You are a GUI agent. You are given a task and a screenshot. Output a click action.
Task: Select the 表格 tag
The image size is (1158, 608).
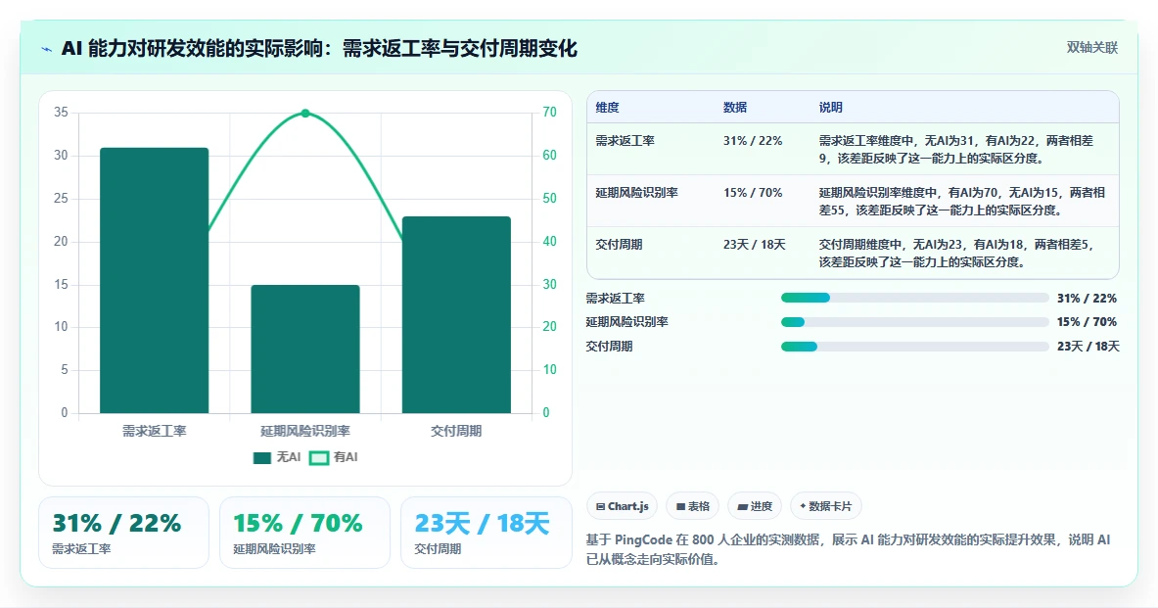693,506
